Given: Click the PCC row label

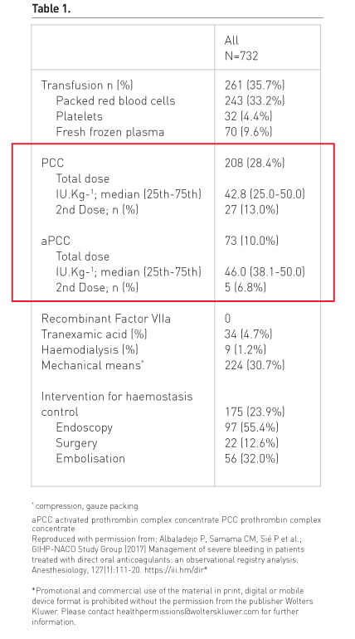Looking at the screenshot, I should 52,163.
